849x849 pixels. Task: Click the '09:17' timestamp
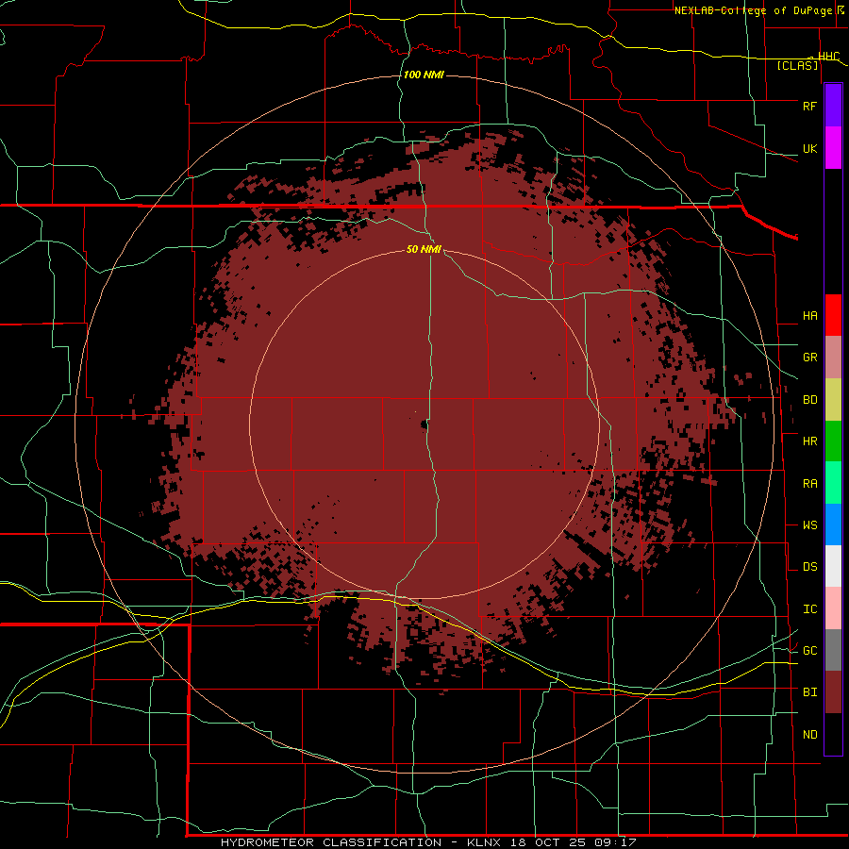(x=614, y=842)
